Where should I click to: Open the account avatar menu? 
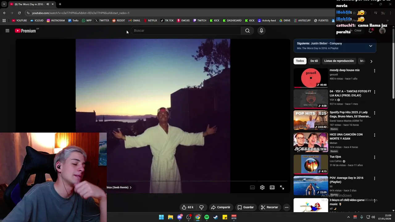coord(382,31)
